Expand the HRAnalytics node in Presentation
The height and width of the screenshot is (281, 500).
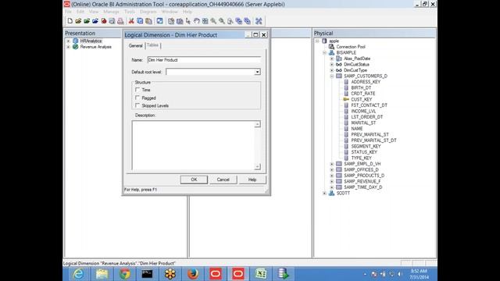[68, 41]
